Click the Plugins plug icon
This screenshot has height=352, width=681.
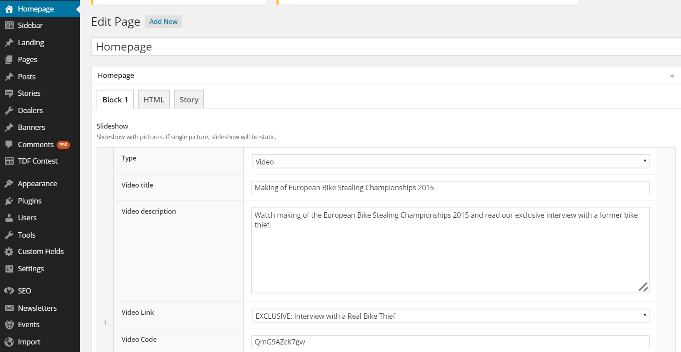(9, 201)
